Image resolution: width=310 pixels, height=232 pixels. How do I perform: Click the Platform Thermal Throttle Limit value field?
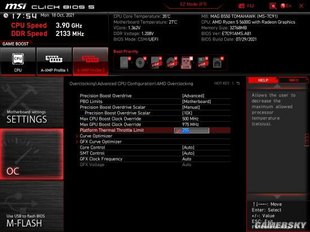[x=192, y=131]
